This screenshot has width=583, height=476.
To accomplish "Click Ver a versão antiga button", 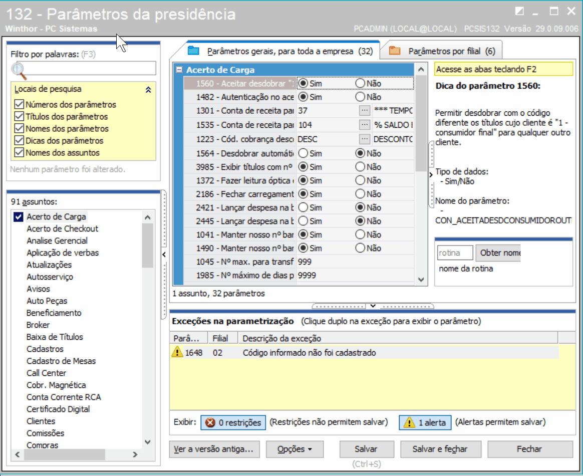I will click(x=214, y=449).
